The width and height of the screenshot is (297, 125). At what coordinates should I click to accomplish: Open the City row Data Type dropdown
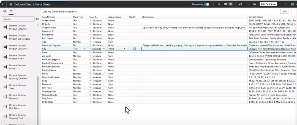(x=85, y=49)
